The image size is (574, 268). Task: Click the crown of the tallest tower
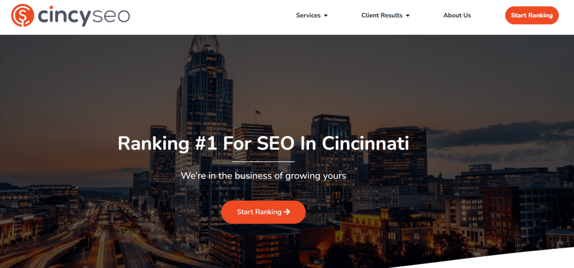(203, 46)
